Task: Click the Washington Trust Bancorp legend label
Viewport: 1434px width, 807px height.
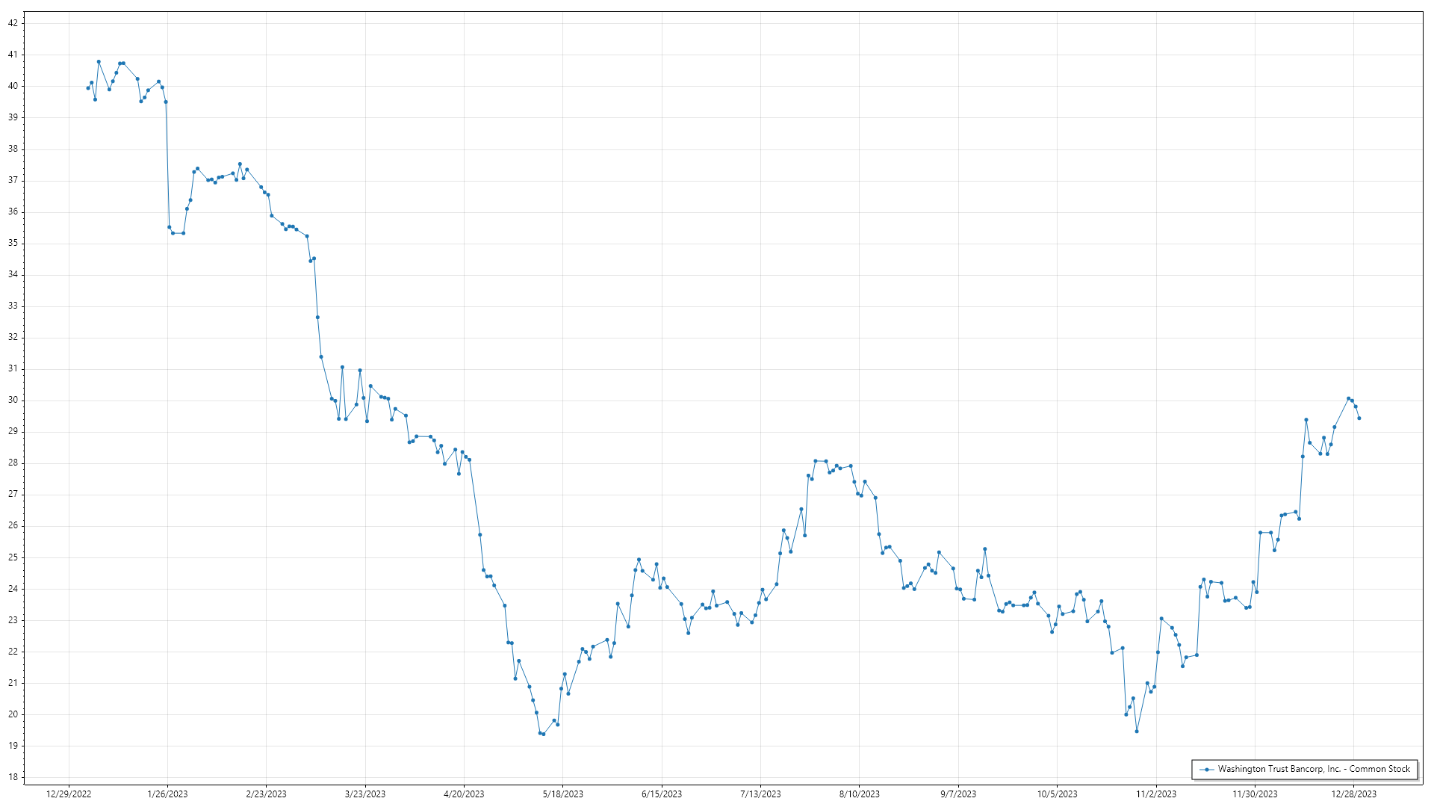Action: pyautogui.click(x=1314, y=769)
